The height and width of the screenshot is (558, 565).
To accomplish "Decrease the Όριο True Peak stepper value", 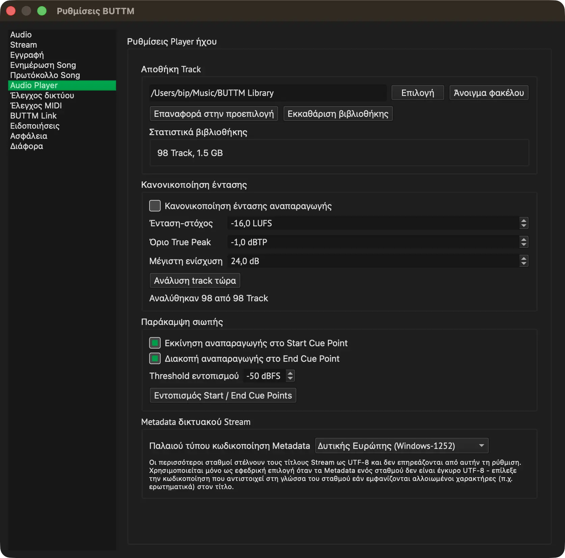I will 523,245.
